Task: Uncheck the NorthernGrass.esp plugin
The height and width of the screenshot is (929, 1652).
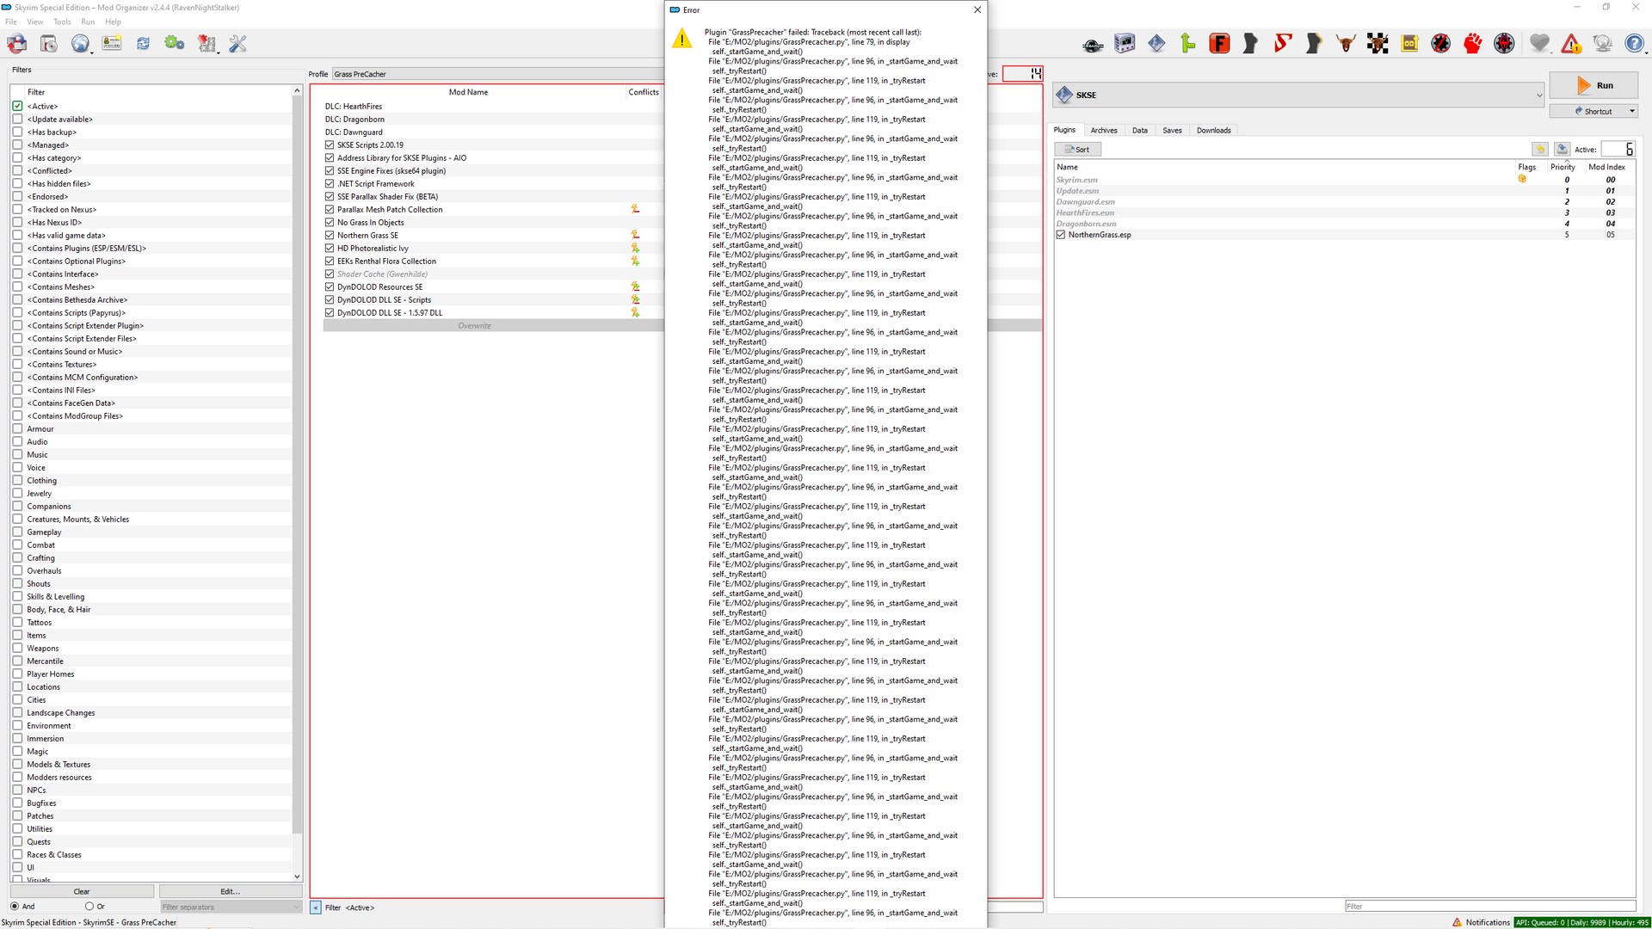Action: (x=1061, y=235)
